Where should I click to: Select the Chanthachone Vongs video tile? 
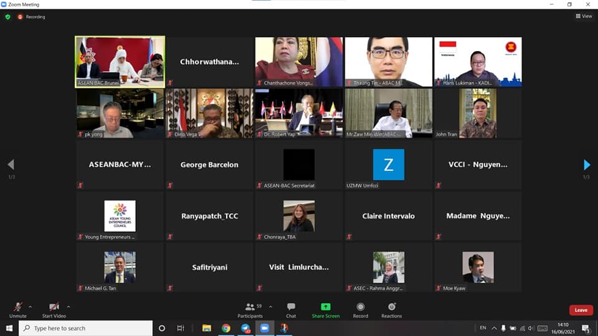click(299, 62)
